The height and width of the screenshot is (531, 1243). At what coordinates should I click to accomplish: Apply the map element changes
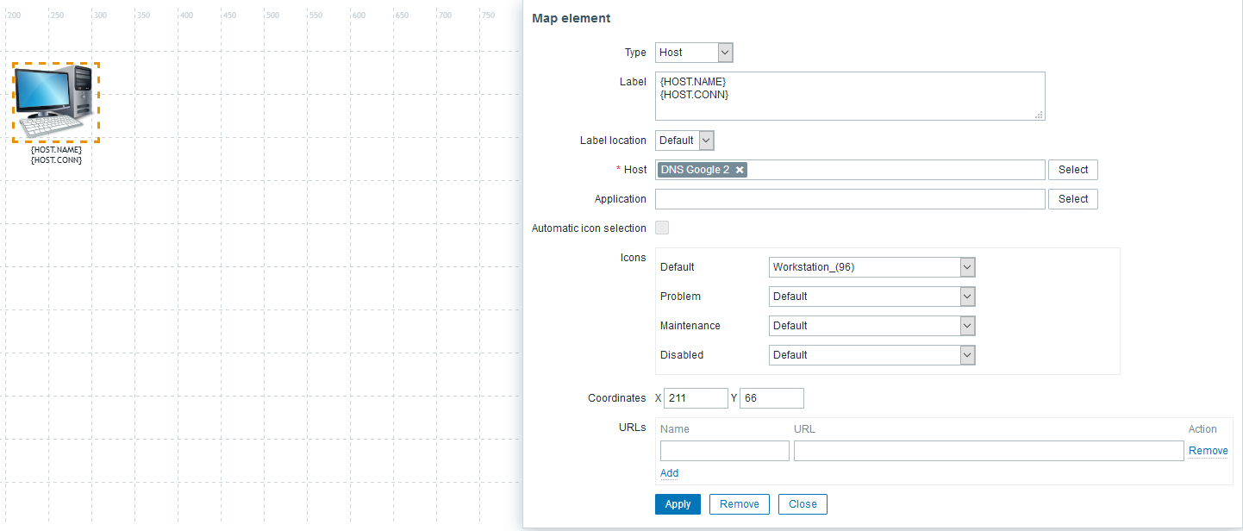pyautogui.click(x=678, y=504)
